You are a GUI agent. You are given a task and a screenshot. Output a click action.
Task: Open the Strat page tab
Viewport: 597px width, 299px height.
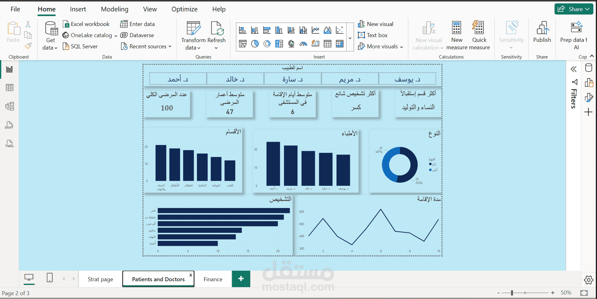(x=100, y=279)
